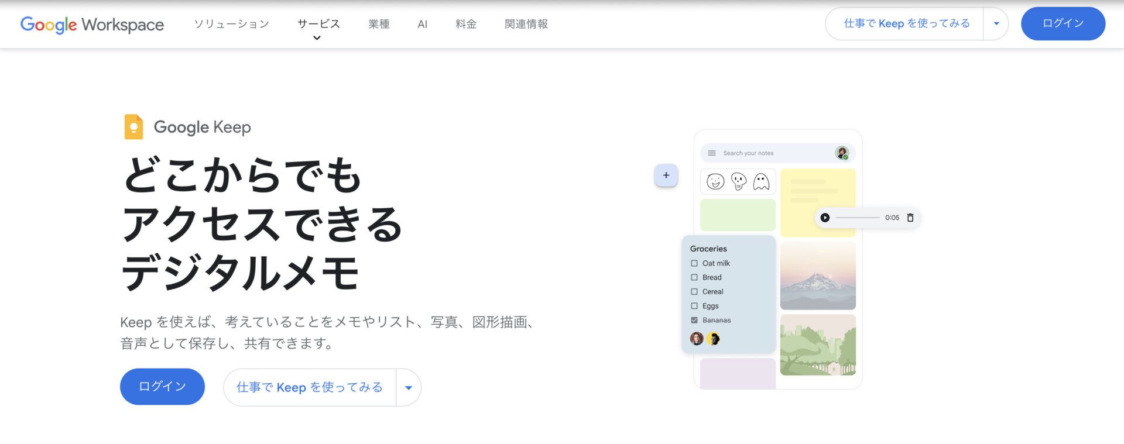Open the サービス menu item
This screenshot has width=1124, height=444.
[x=318, y=24]
